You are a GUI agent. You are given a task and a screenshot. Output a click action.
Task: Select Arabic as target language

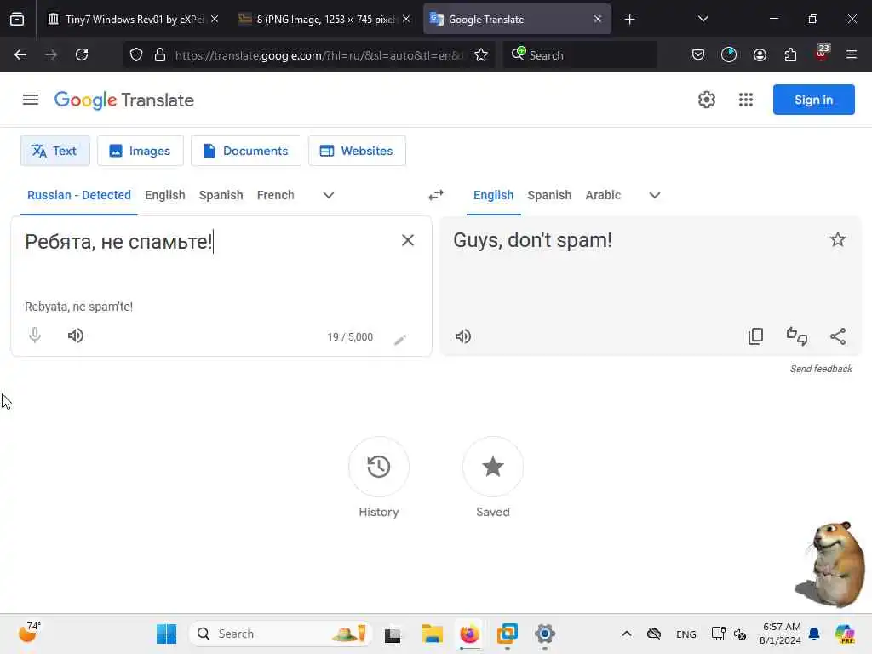pos(603,195)
